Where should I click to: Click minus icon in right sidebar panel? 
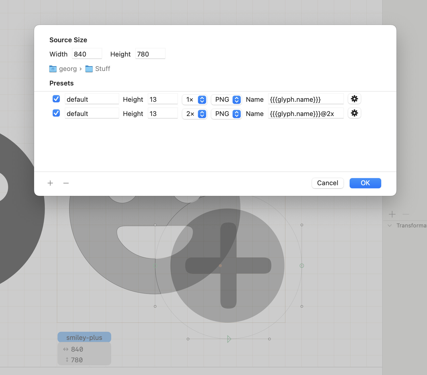(x=406, y=214)
